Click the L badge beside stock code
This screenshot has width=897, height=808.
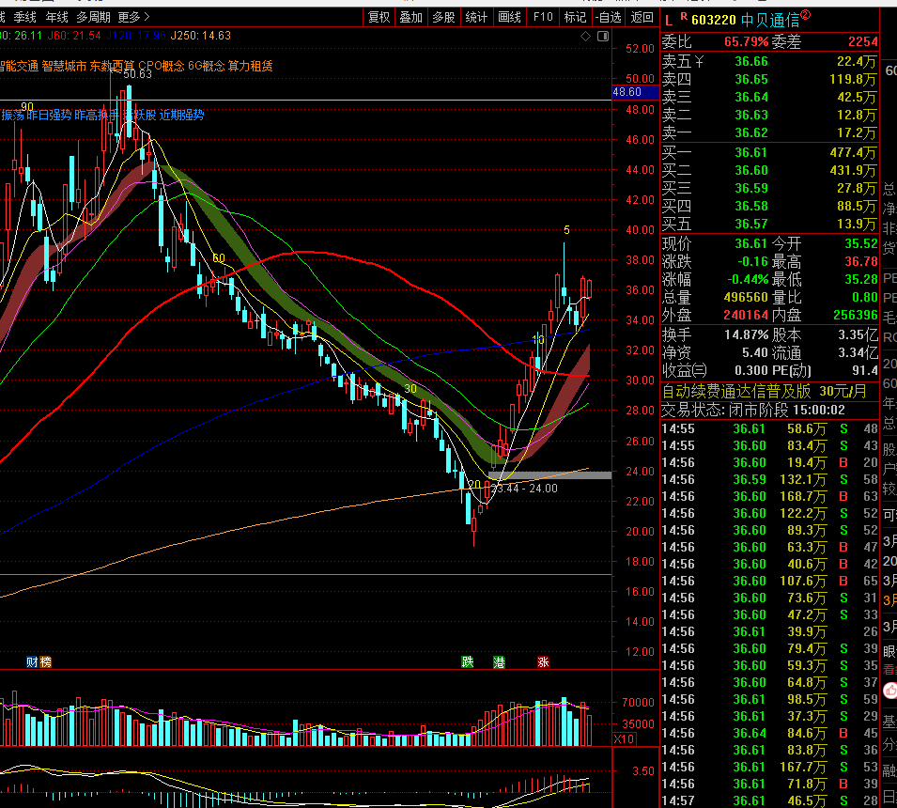[669, 22]
